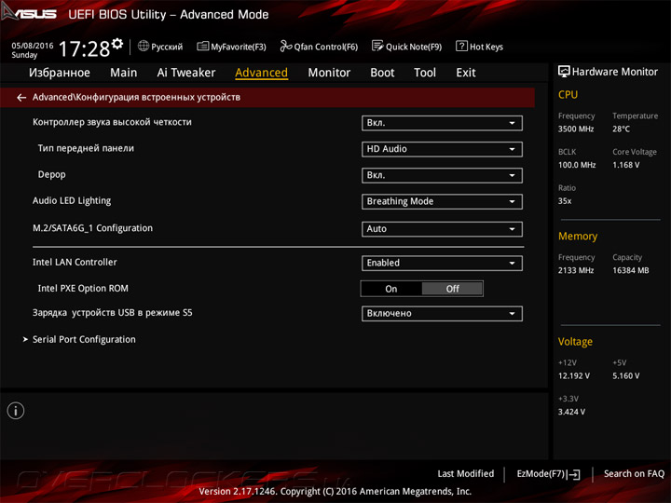Switch to the Ai Tweaker tab

pos(186,73)
